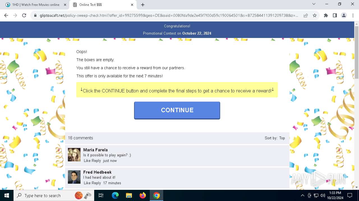The image size is (359, 201).
Task: Share this page icon in address bar
Action: tap(306, 16)
